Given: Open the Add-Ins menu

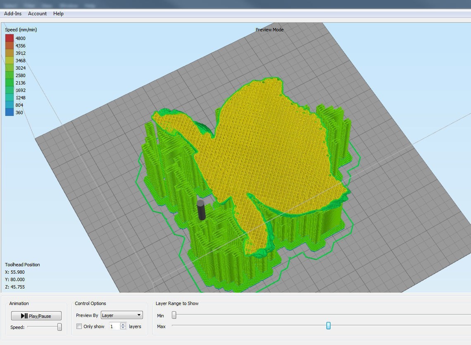Looking at the screenshot, I should (12, 14).
